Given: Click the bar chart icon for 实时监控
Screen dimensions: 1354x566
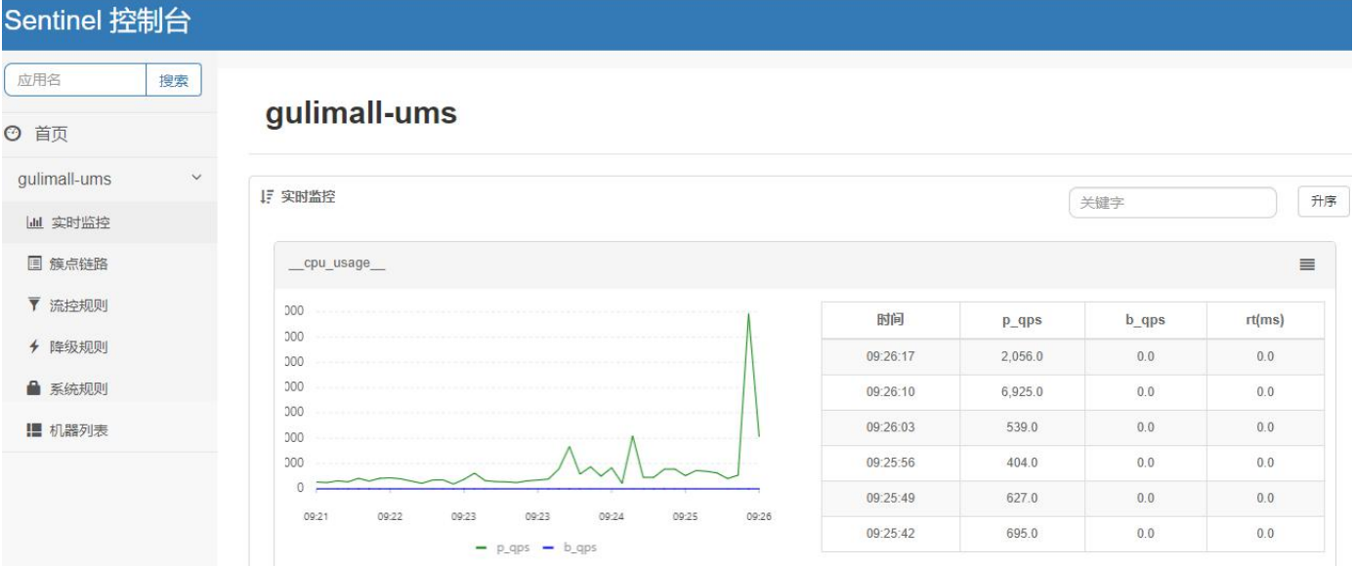Looking at the screenshot, I should (34, 222).
